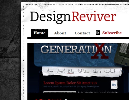The height and width of the screenshot is (100, 129).
Task: Click the Design Reviver logo
Action: click(x=73, y=17)
